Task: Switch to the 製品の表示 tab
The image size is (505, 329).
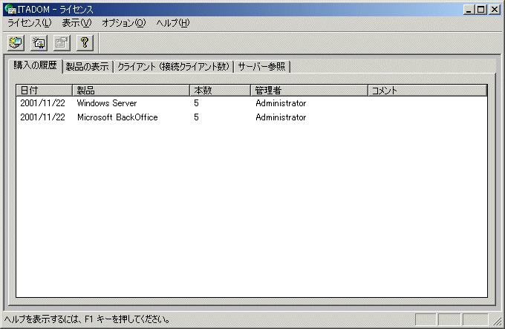Action: (88, 67)
